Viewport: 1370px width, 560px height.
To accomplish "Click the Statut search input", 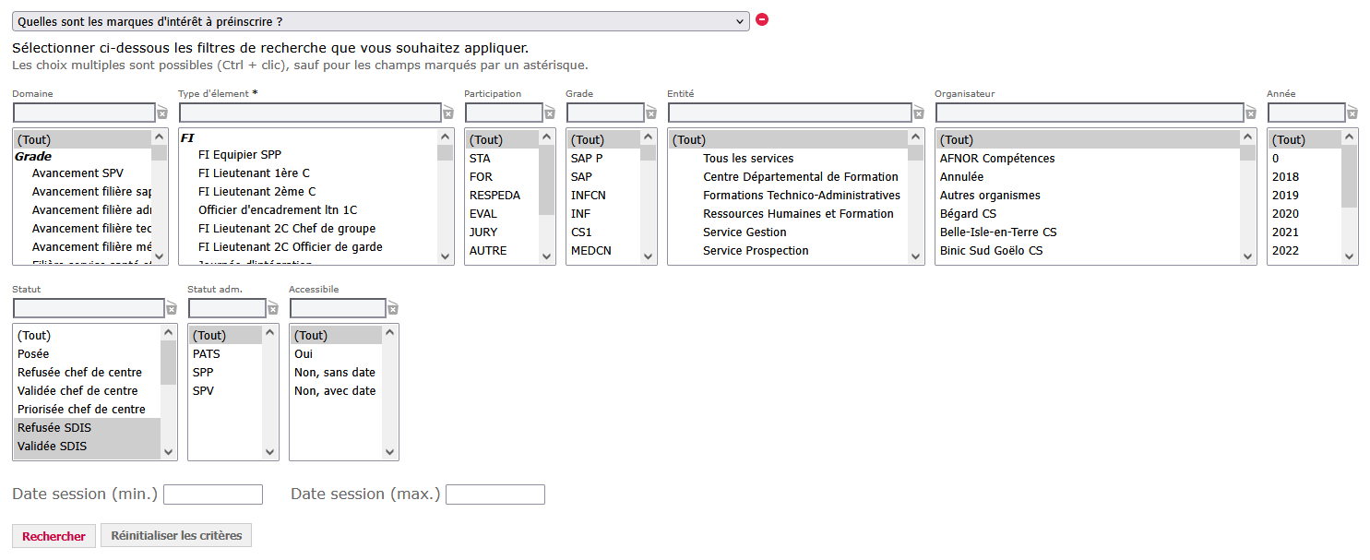I will pyautogui.click(x=89, y=308).
